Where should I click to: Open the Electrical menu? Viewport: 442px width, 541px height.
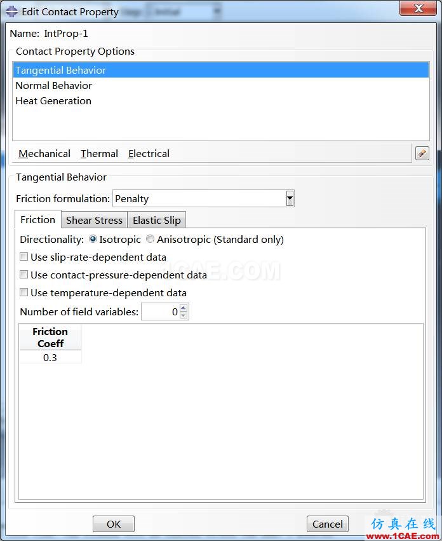(149, 154)
